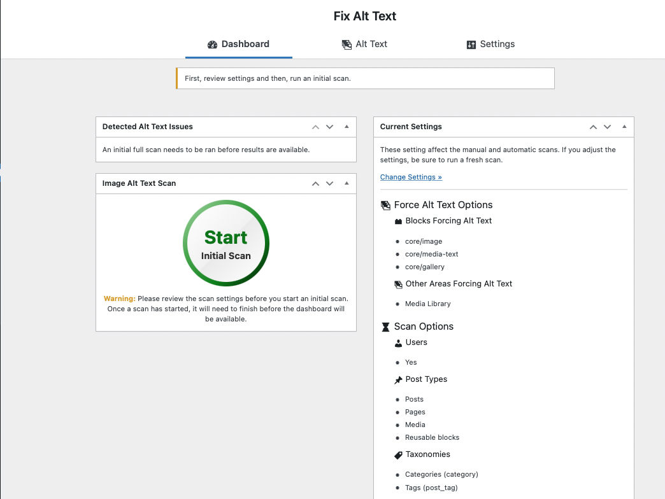Screen dimensions: 665x499
Task: Collapse the Detected Alt Text Issues panel
Action: tap(347, 127)
